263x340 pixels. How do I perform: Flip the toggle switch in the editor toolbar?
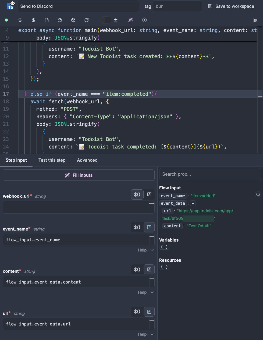(x=105, y=20)
